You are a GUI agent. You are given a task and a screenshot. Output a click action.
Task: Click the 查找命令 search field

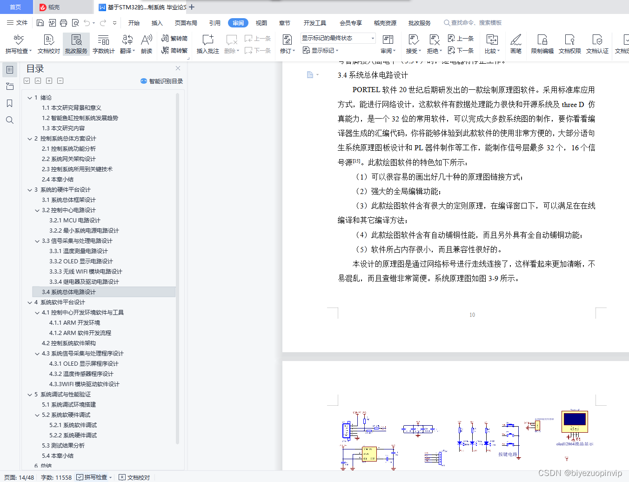[473, 23]
